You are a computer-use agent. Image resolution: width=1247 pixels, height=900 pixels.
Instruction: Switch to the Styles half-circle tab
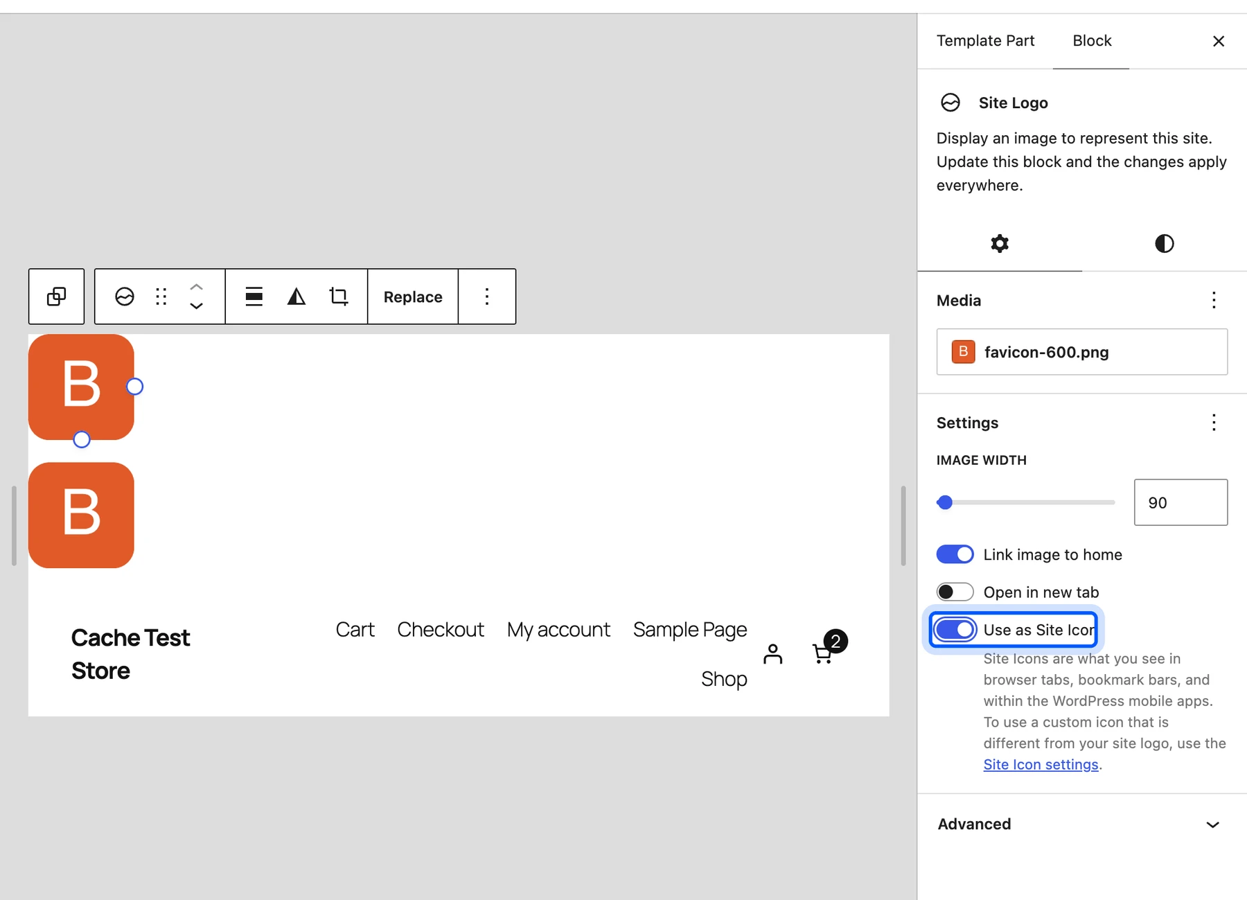1165,243
